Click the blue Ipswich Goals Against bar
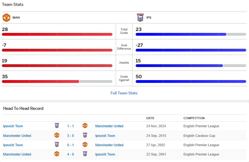249x162 pixels. point(191,81)
